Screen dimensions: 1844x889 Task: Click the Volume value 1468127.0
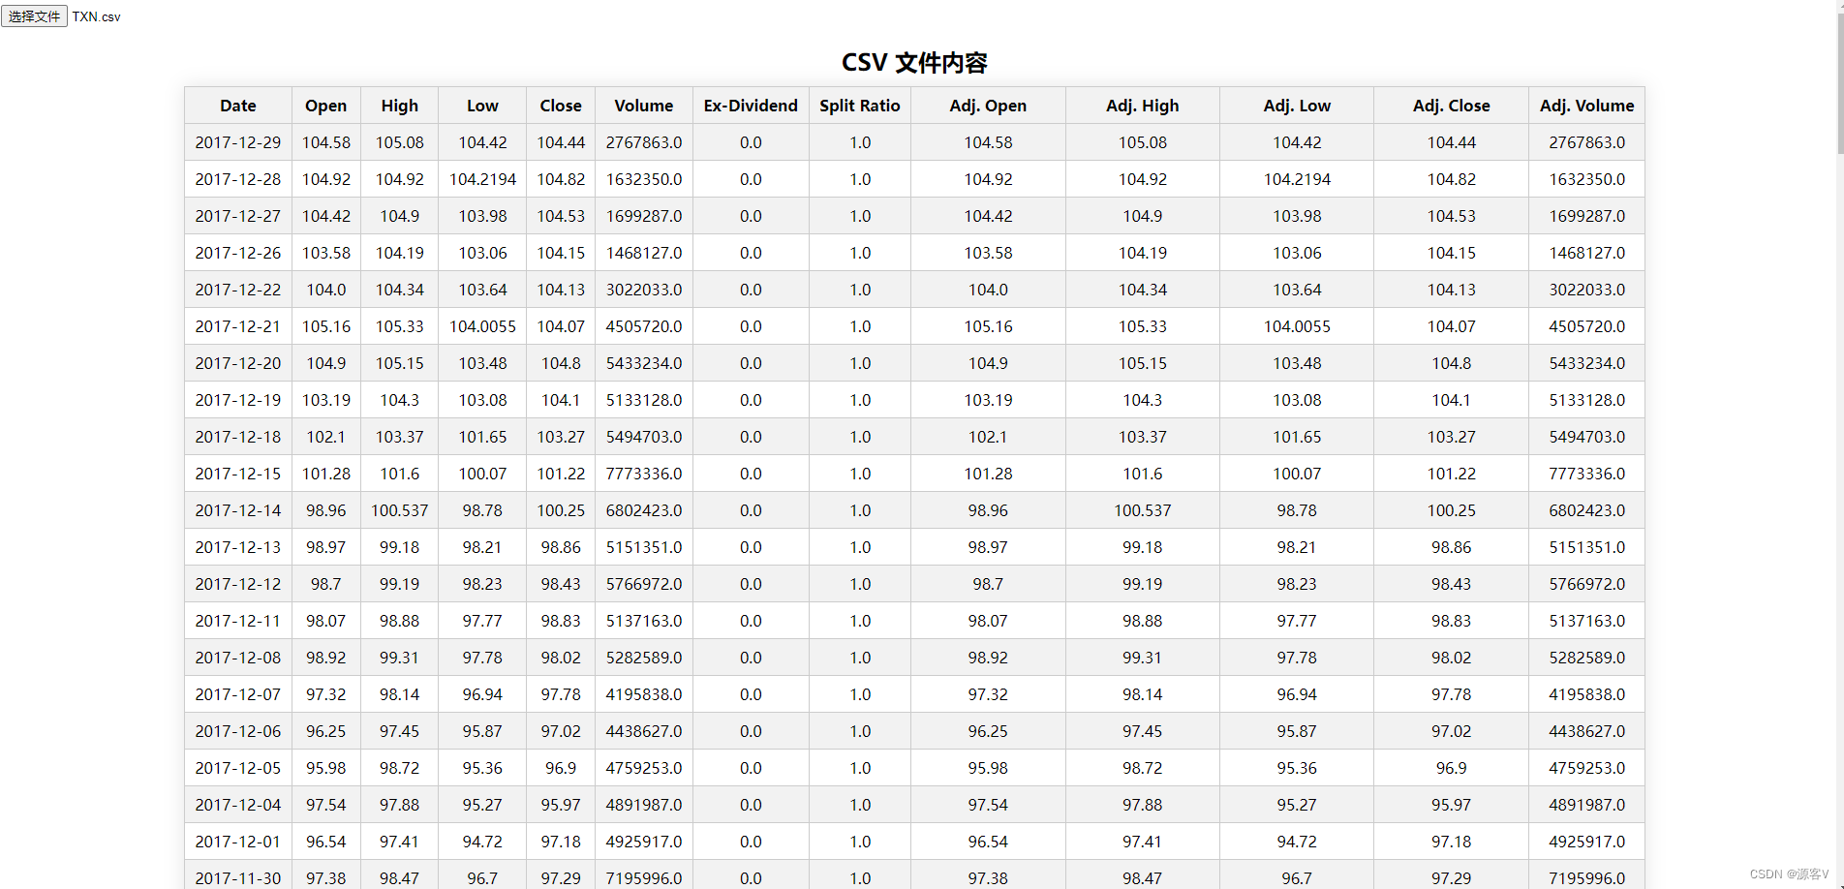[x=644, y=253]
